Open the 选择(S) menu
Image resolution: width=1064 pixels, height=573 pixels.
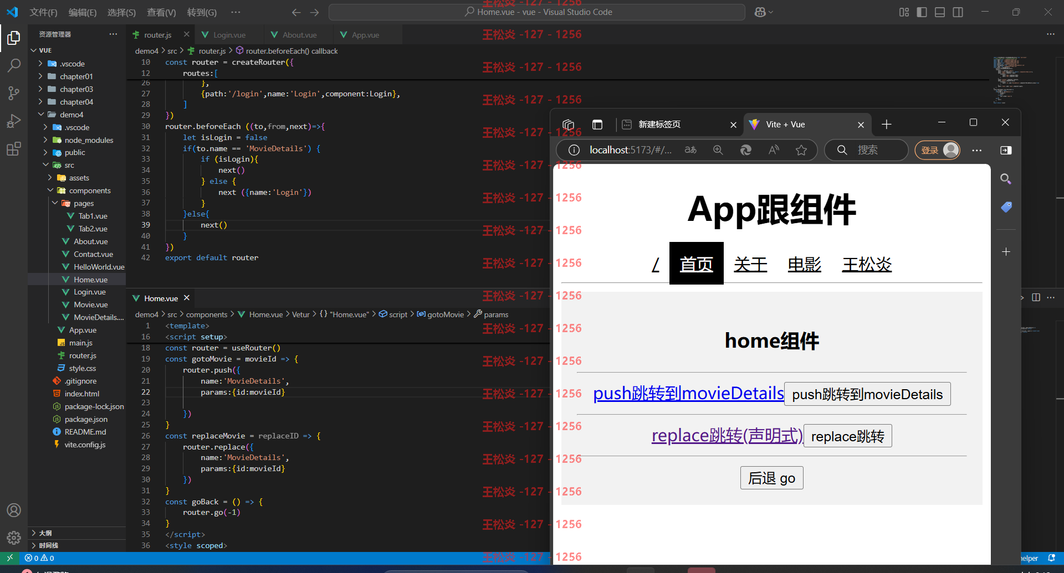(x=121, y=12)
